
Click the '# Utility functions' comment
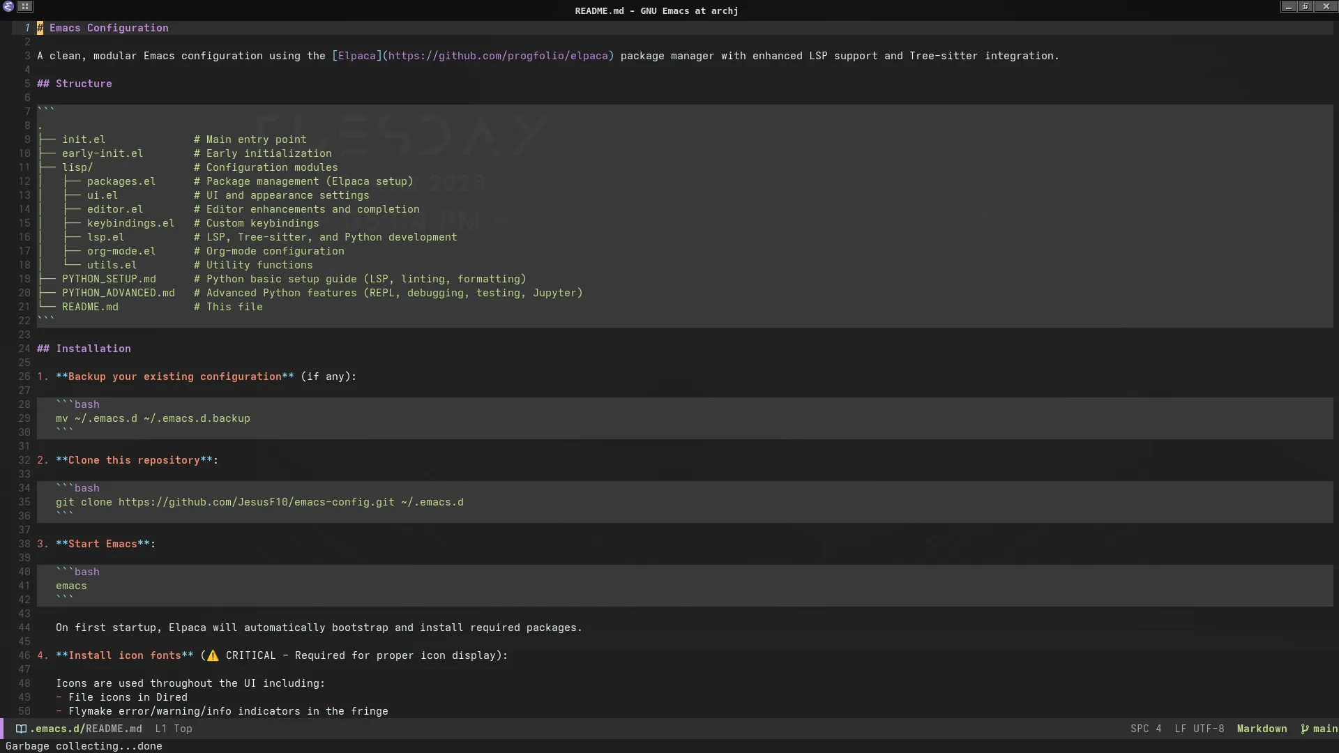pos(253,265)
